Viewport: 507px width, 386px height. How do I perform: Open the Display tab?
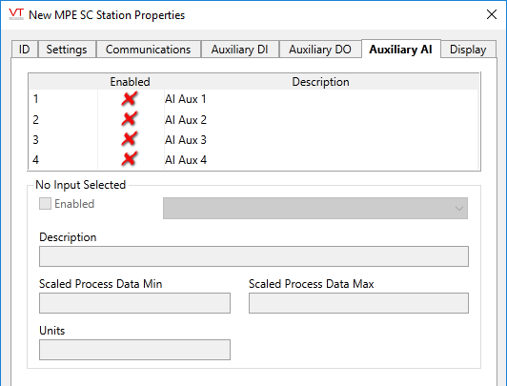(x=468, y=50)
